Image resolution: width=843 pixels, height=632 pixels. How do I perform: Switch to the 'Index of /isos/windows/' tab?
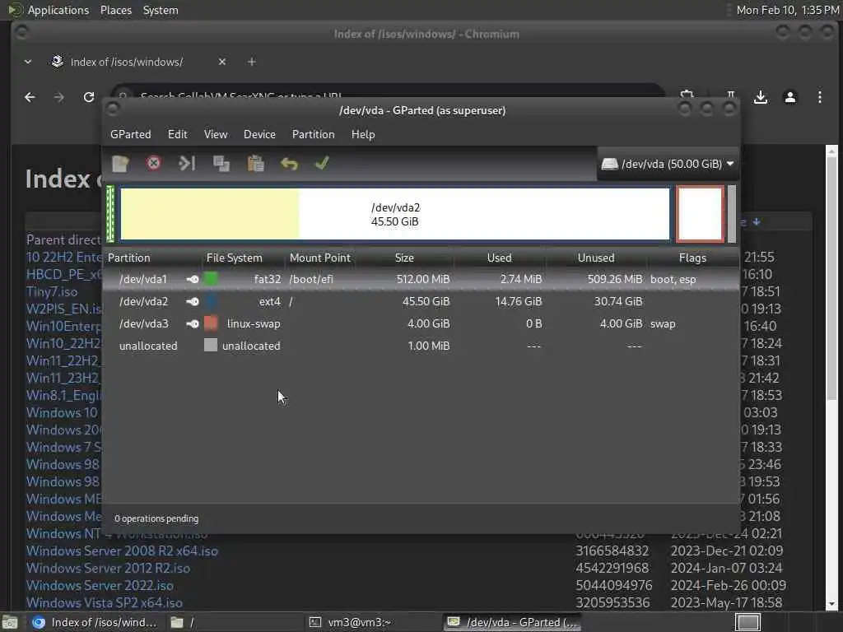(x=126, y=62)
